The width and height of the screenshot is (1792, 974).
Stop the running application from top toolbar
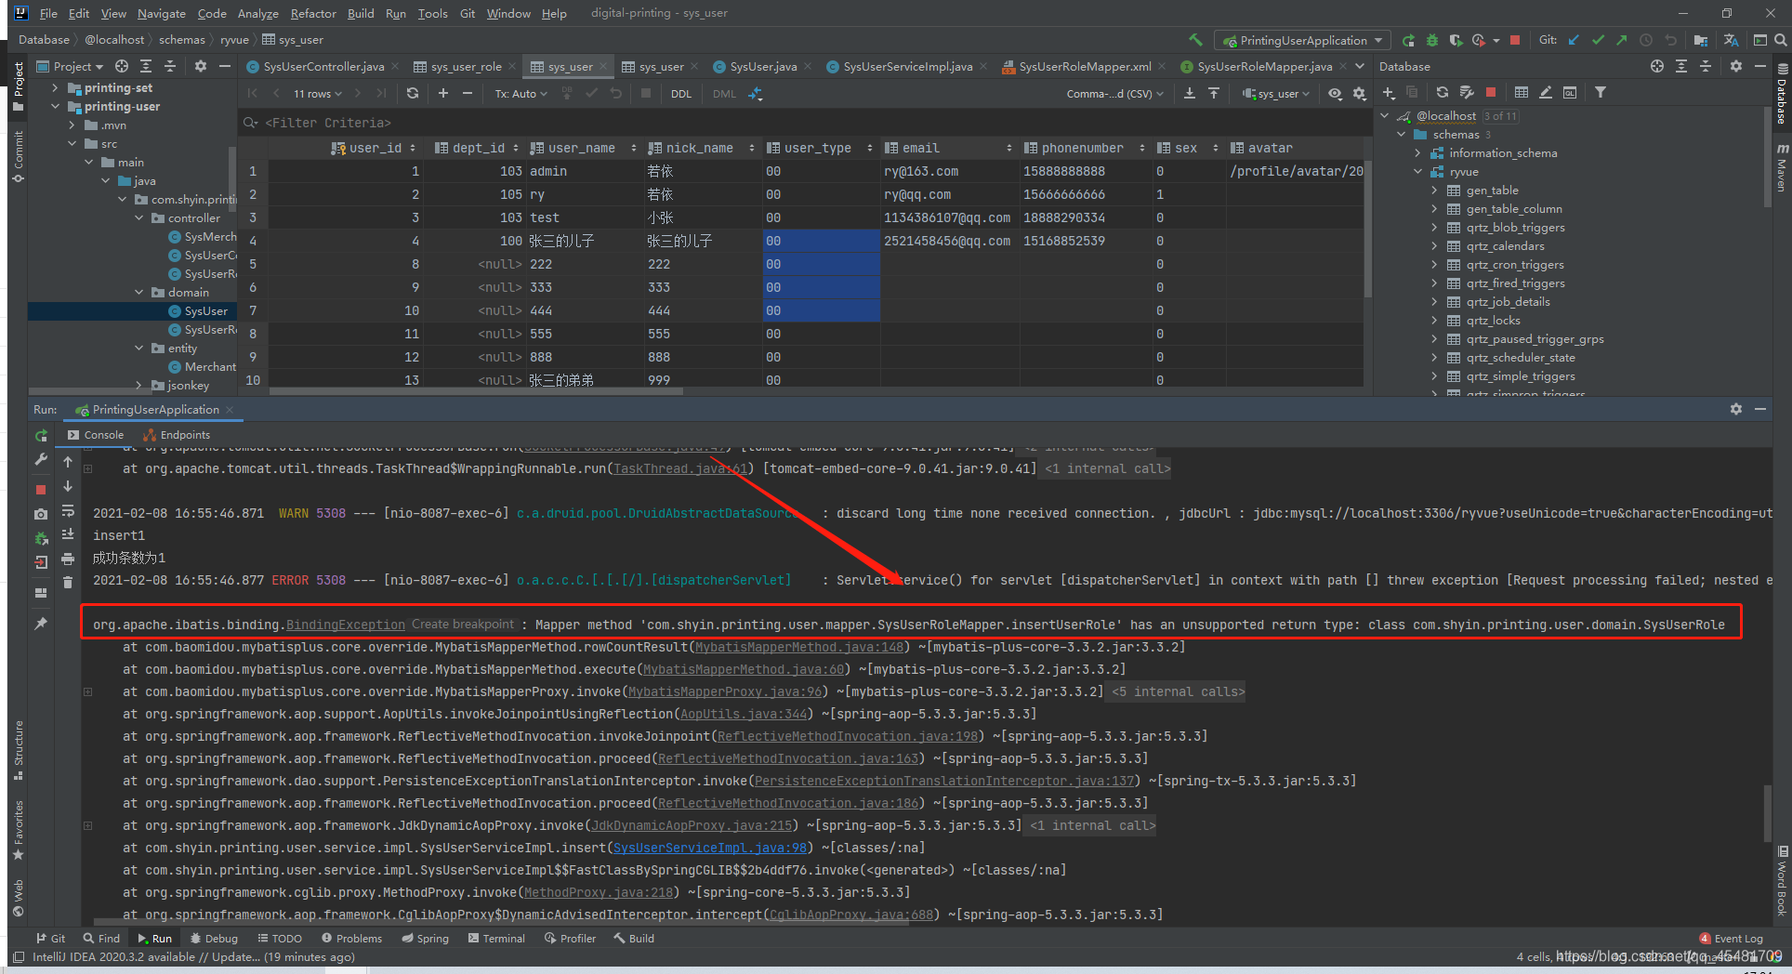[x=1515, y=40]
